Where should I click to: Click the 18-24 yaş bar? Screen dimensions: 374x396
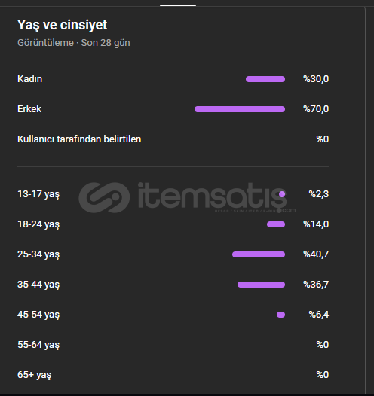[x=276, y=224]
